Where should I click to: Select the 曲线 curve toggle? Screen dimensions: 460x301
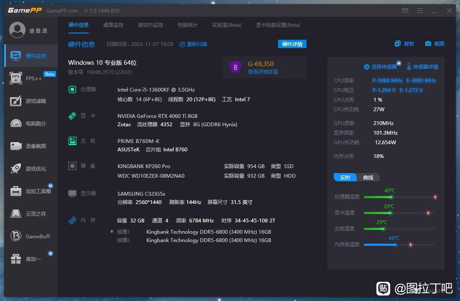[x=368, y=178]
